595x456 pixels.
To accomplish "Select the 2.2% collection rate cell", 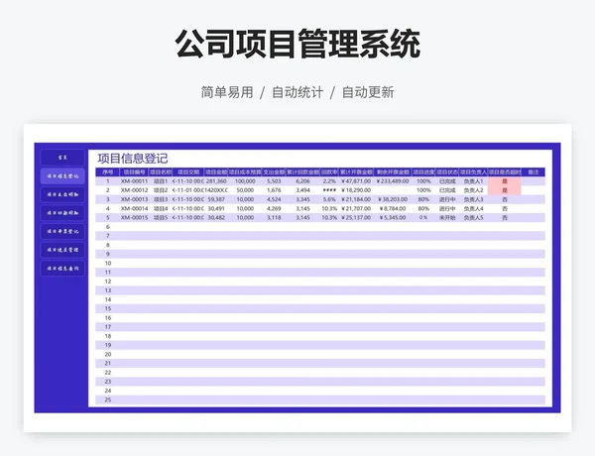I will (x=329, y=181).
